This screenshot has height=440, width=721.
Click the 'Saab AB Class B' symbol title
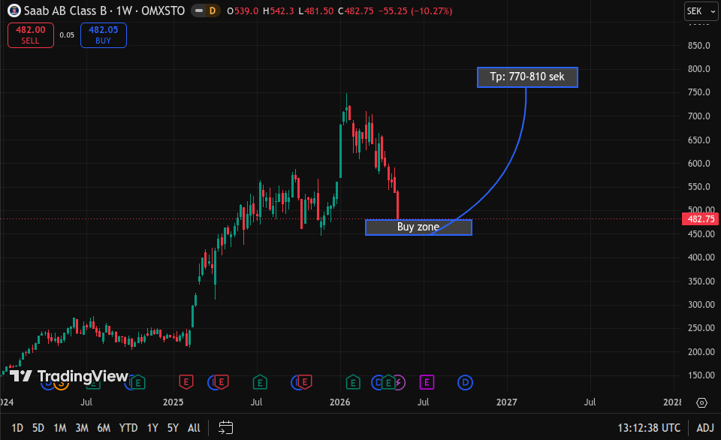65,11
